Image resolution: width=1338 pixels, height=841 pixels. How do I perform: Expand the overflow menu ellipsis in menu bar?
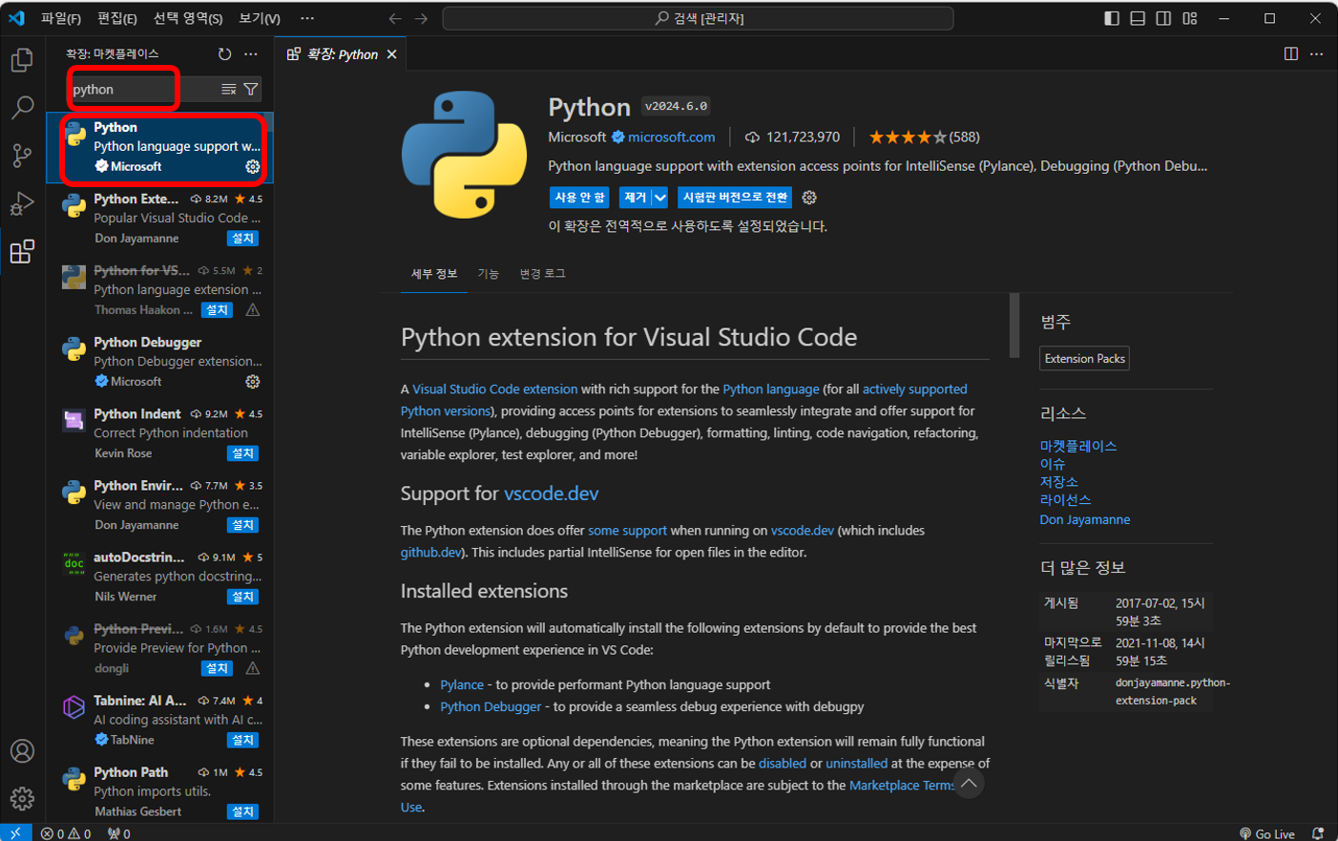pyautogui.click(x=307, y=18)
